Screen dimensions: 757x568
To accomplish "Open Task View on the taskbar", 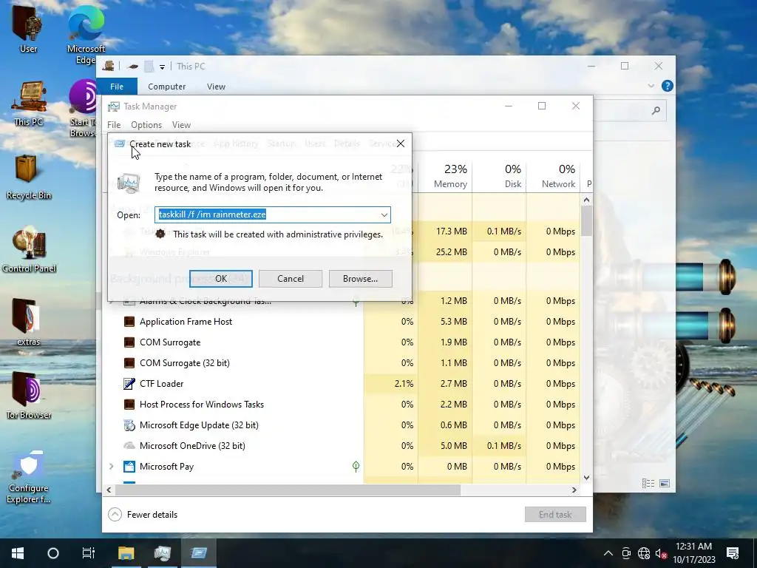I will point(89,553).
